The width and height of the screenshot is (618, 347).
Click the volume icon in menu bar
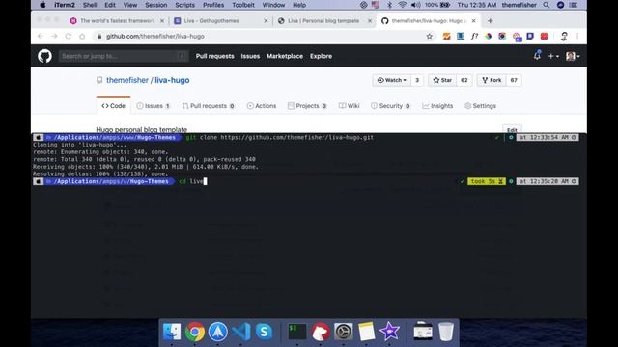point(415,5)
